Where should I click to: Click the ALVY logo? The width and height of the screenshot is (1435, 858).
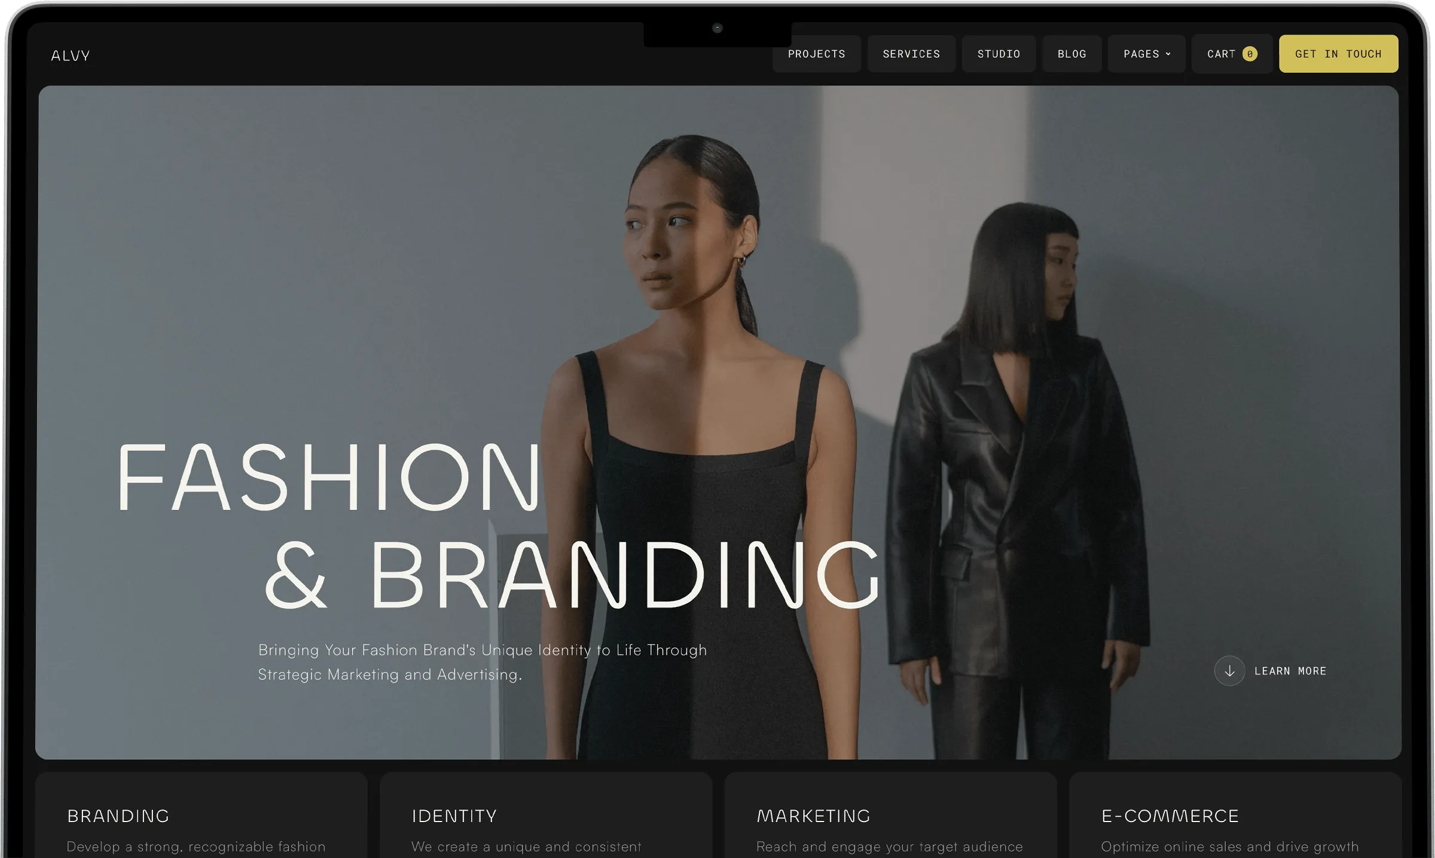pos(71,56)
